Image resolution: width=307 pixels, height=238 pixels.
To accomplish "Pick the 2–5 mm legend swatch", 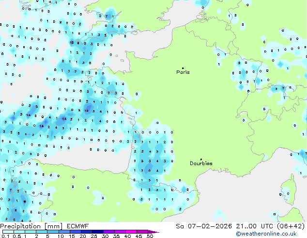I will click(x=42, y=232).
